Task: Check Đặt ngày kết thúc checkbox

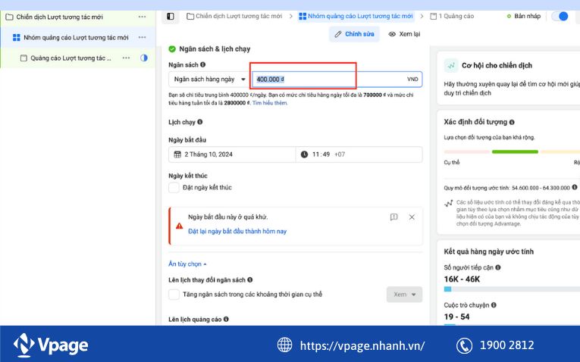Action: click(x=174, y=188)
